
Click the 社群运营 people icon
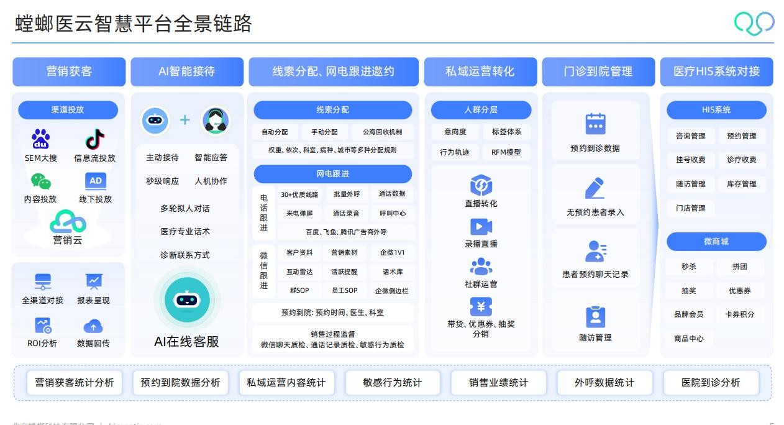481,267
